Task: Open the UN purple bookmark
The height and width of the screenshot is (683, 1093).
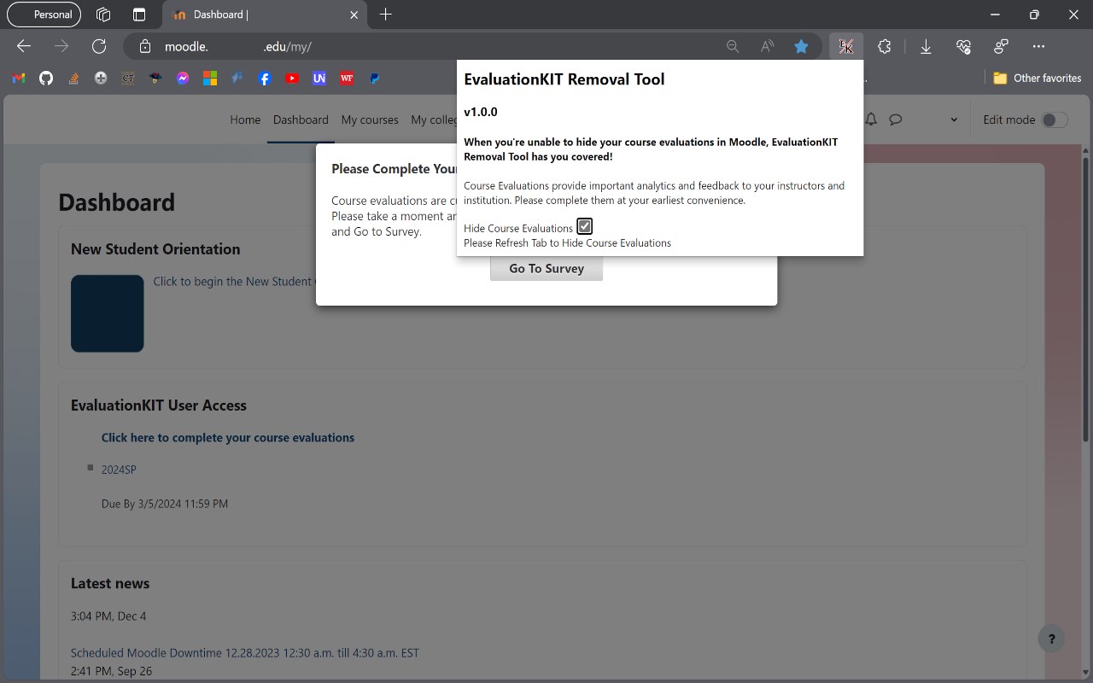Action: point(319,78)
